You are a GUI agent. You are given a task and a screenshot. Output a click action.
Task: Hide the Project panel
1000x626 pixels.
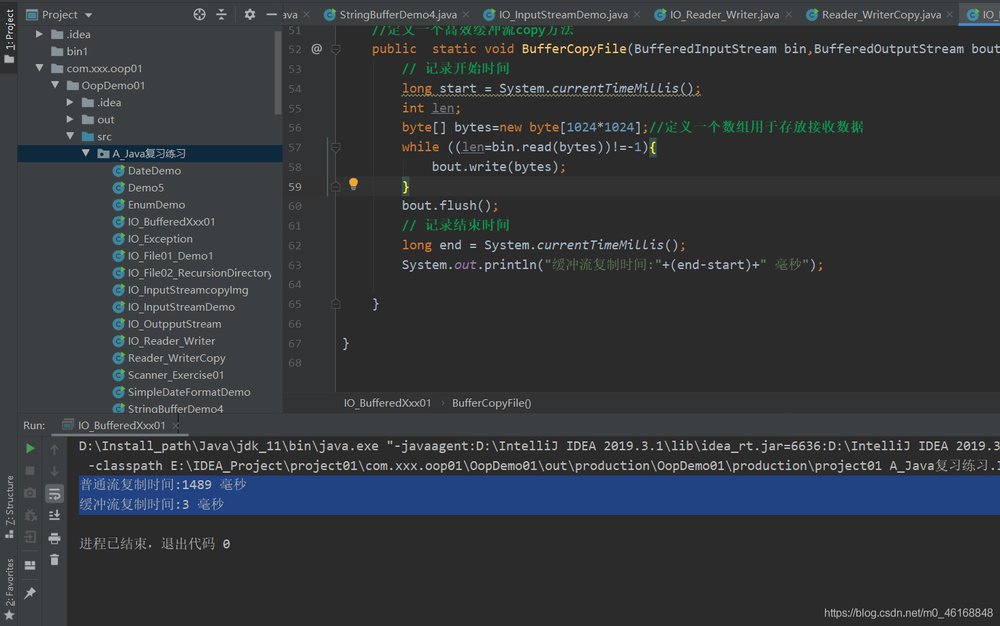pos(270,14)
